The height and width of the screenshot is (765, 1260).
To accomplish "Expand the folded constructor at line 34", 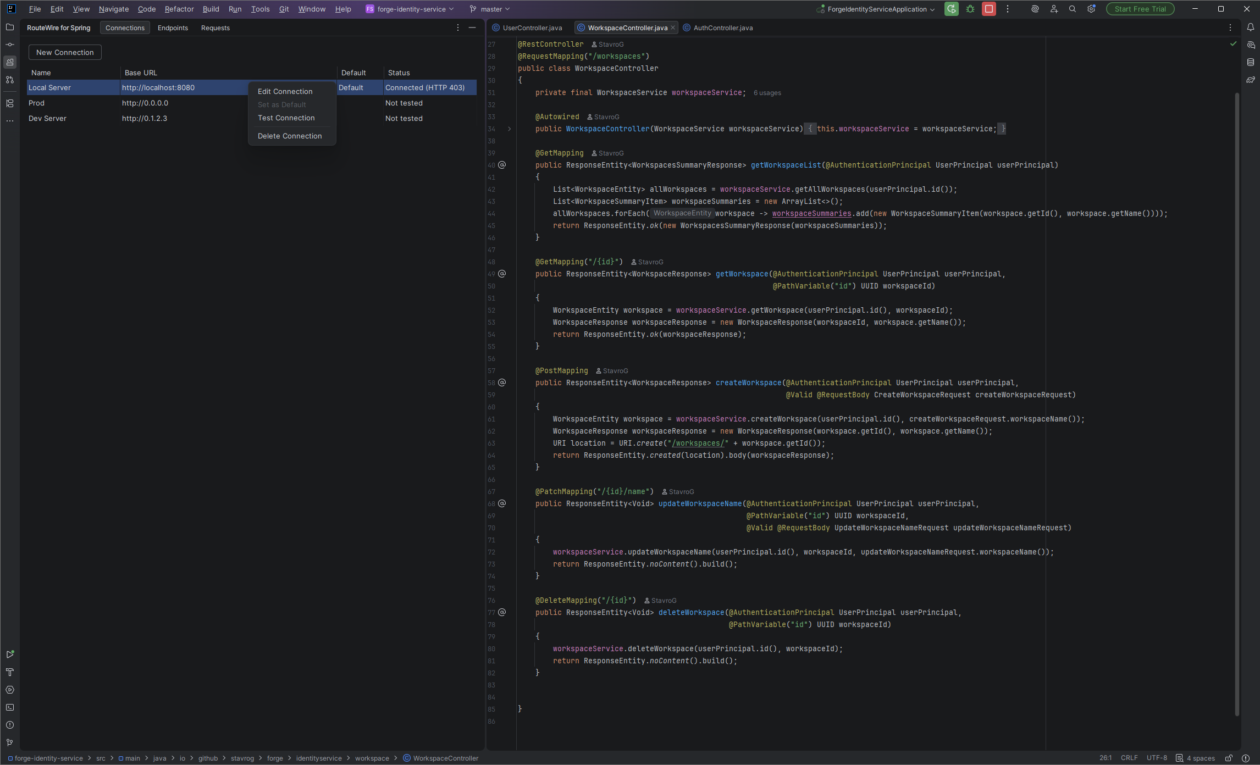I will (x=510, y=129).
